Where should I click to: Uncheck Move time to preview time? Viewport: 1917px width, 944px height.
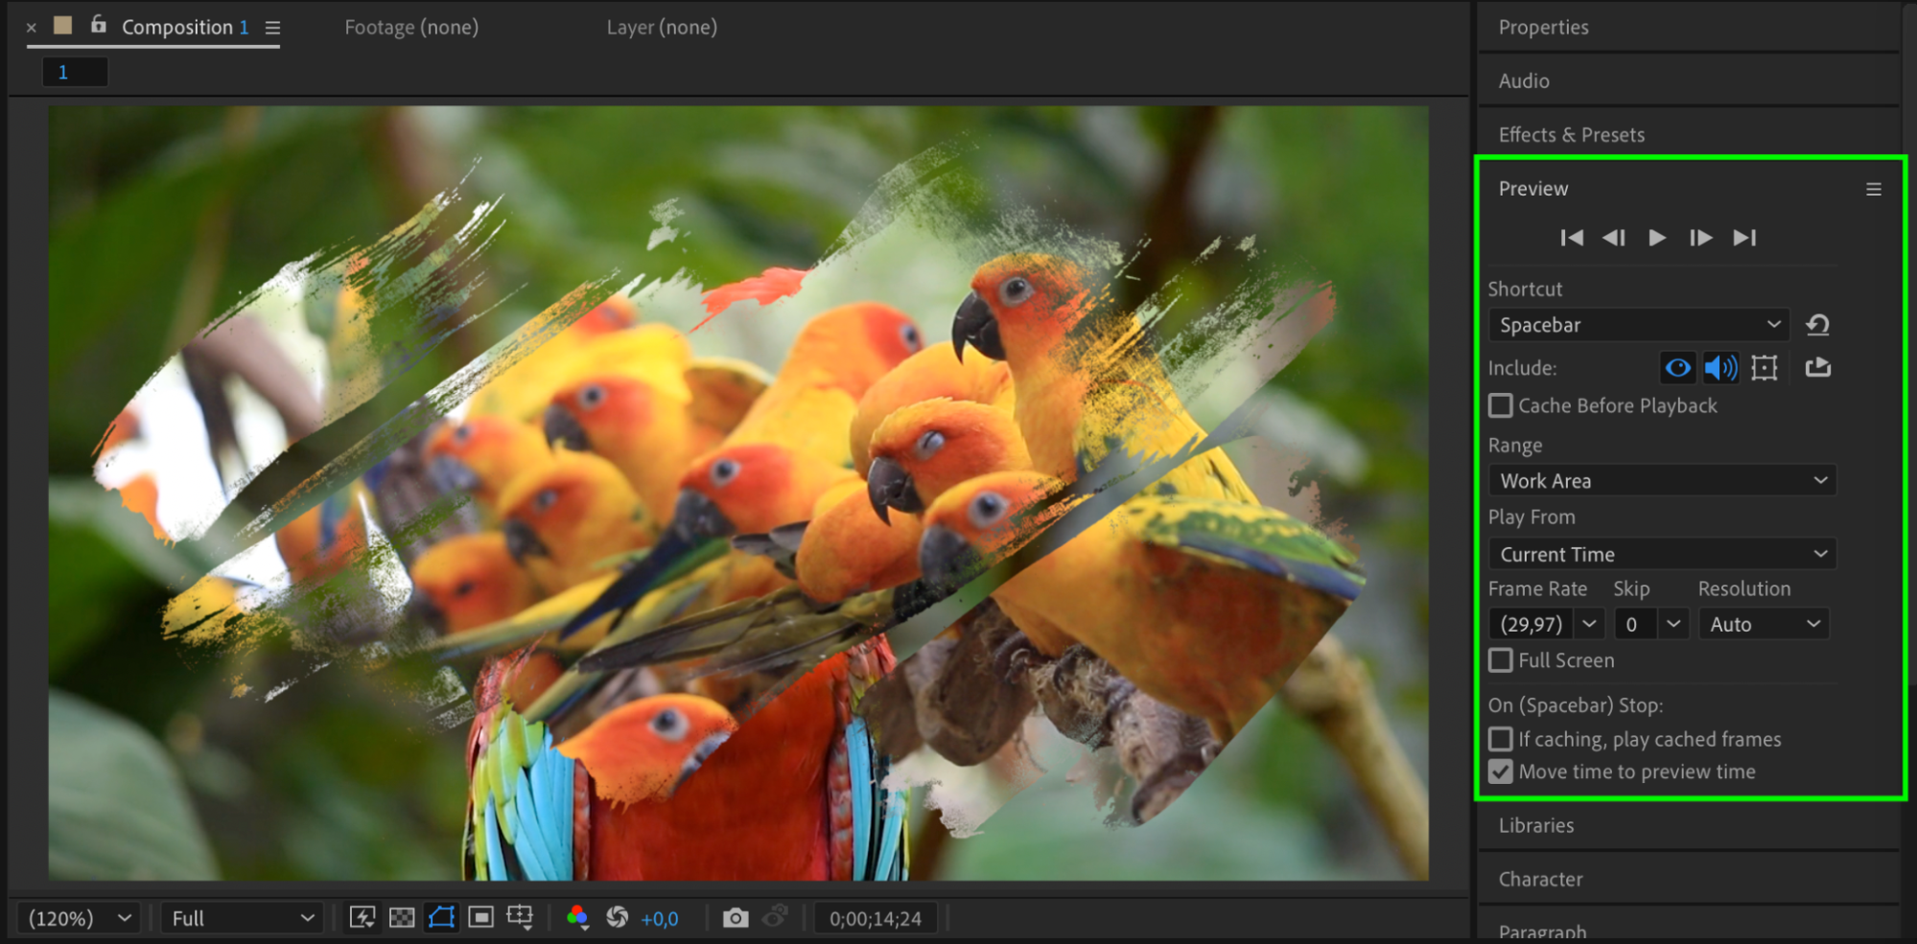click(x=1501, y=772)
